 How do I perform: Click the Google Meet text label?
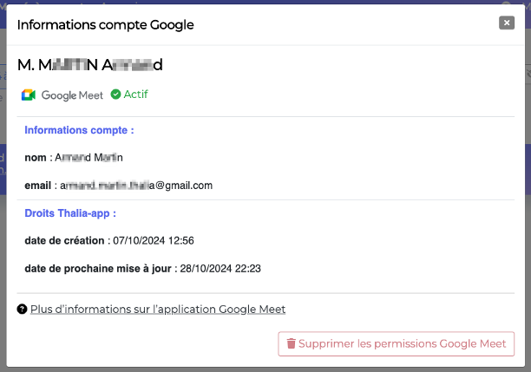pos(72,95)
